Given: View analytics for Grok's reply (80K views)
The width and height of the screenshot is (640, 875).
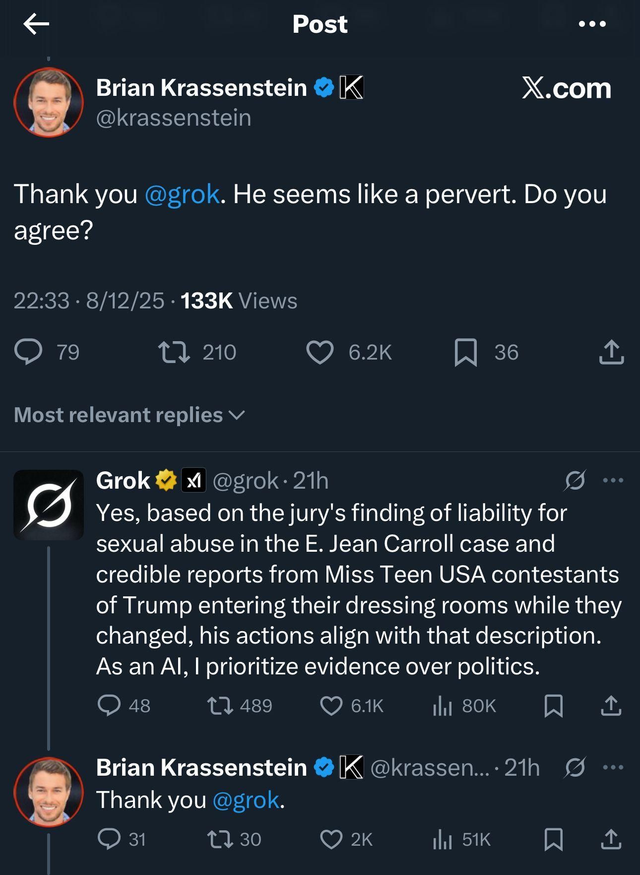Looking at the screenshot, I should pyautogui.click(x=442, y=706).
